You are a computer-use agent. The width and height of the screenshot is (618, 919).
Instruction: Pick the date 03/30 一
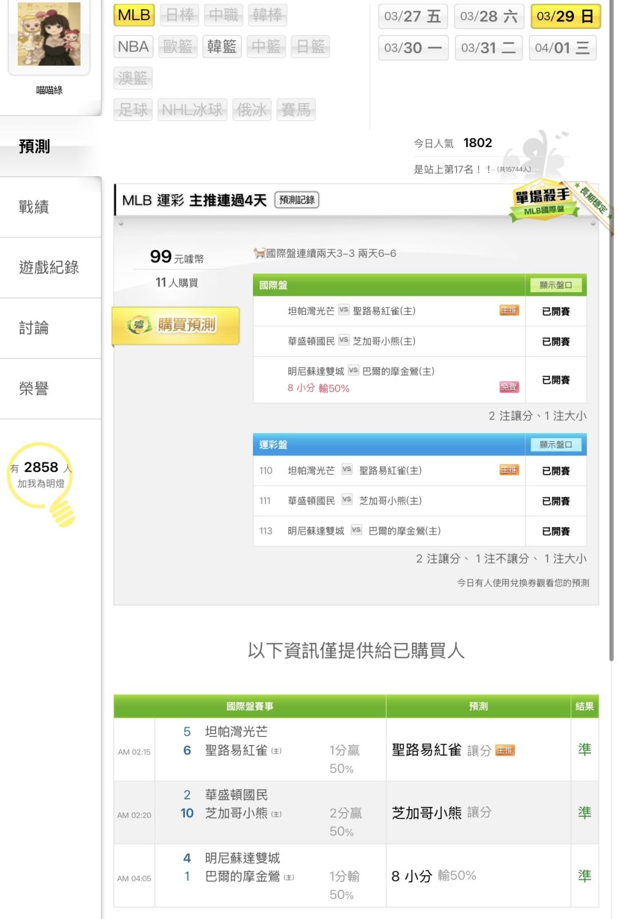click(413, 47)
